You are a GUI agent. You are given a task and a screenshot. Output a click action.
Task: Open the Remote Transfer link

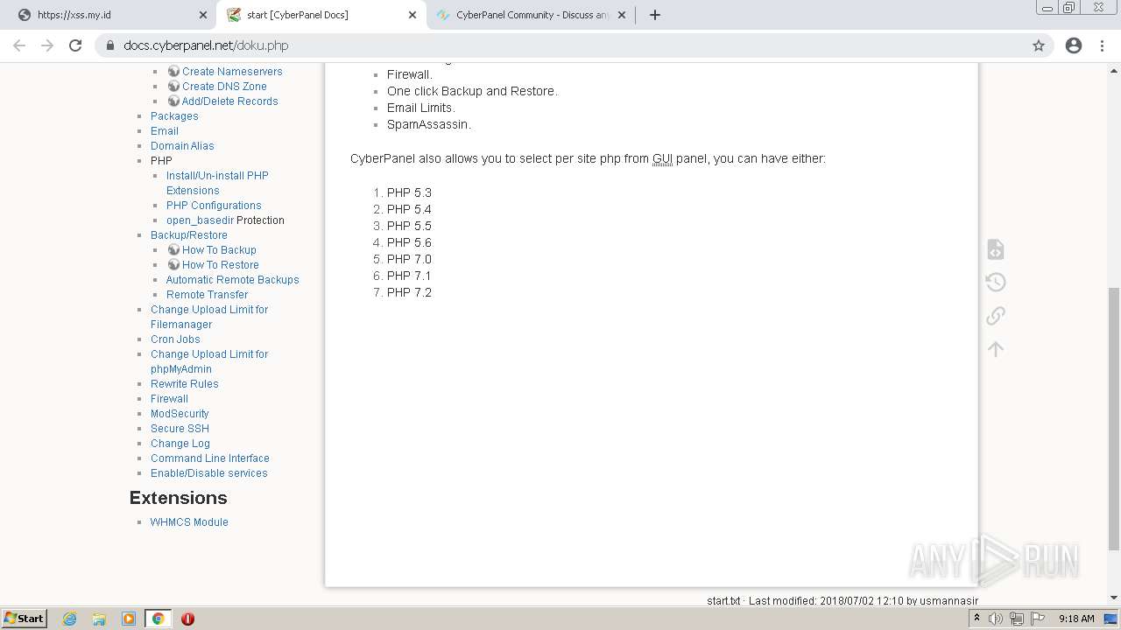tap(208, 294)
